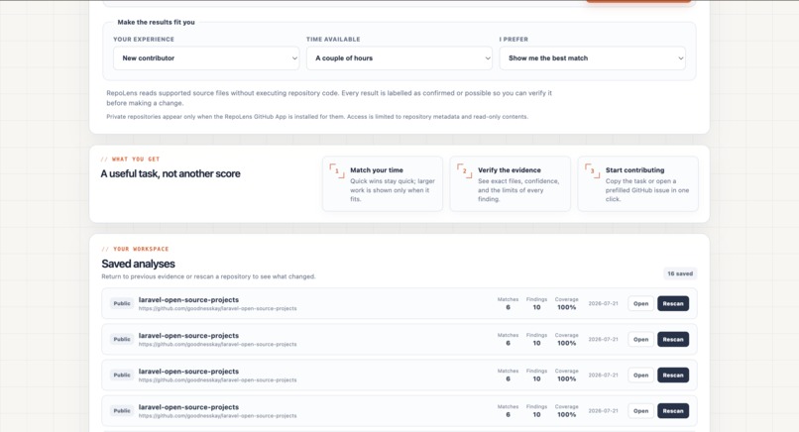The image size is (799, 432).
Task: Click the heading A useful task, not another score
Action: [x=171, y=173]
